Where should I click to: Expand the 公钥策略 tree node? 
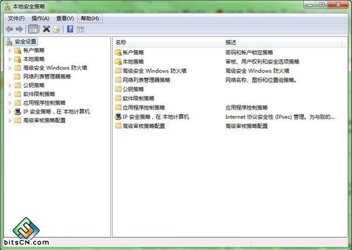point(10,85)
